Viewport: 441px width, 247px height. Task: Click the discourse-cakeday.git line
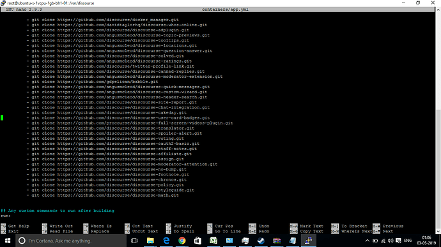pyautogui.click(x=107, y=112)
